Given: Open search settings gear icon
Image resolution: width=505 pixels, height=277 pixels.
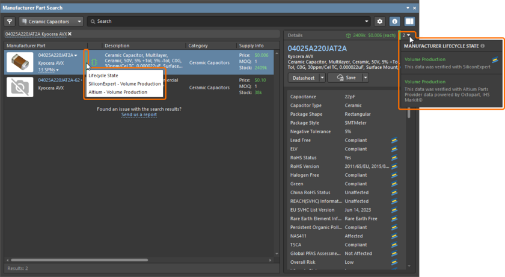Looking at the screenshot, I should coord(380,22).
